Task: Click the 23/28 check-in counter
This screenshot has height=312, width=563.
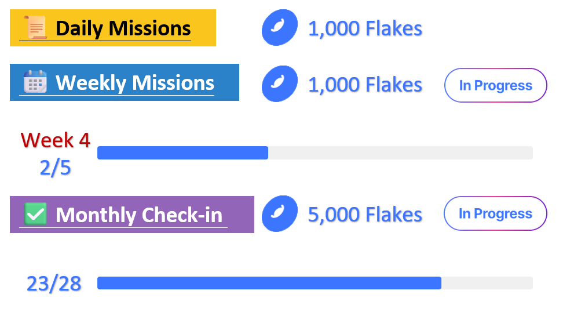Action: [54, 284]
